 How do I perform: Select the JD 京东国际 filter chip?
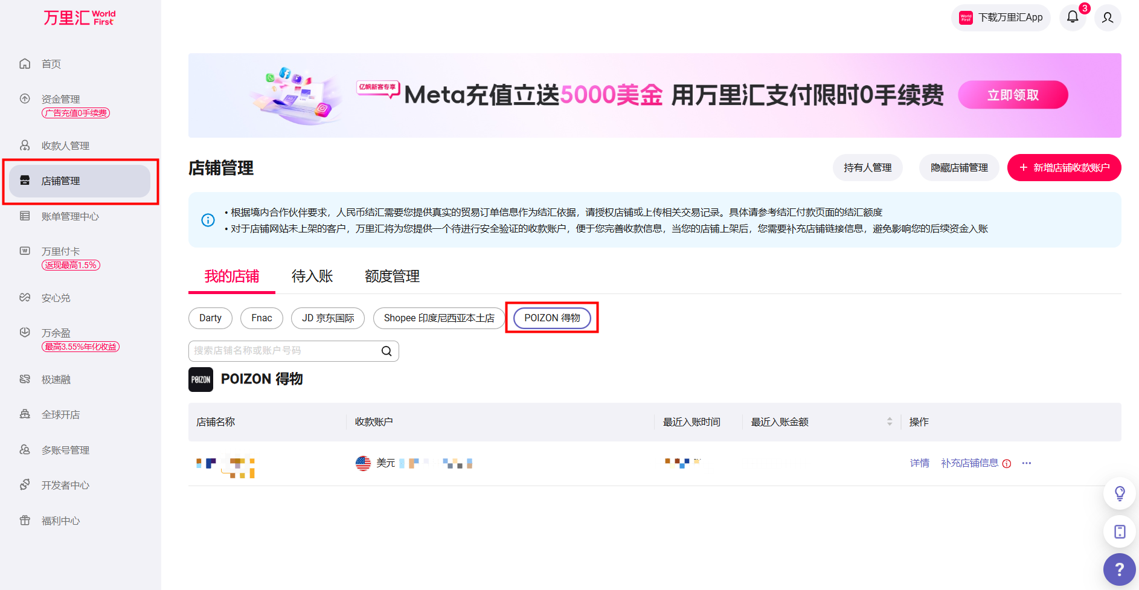(x=327, y=318)
